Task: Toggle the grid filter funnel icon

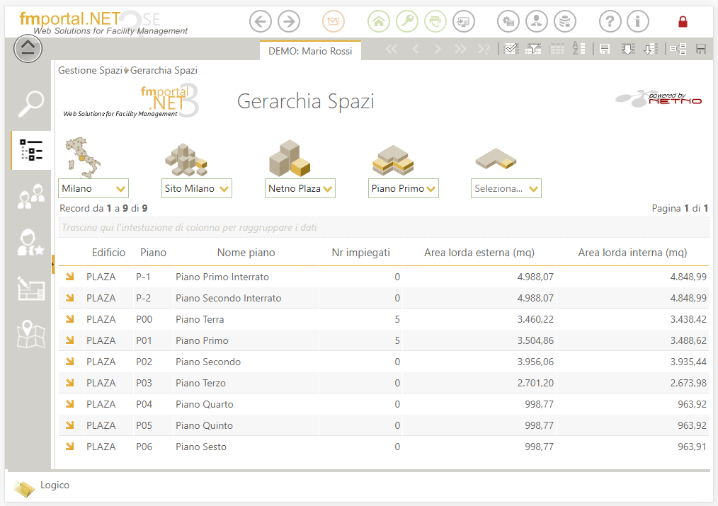Action: pos(533,49)
